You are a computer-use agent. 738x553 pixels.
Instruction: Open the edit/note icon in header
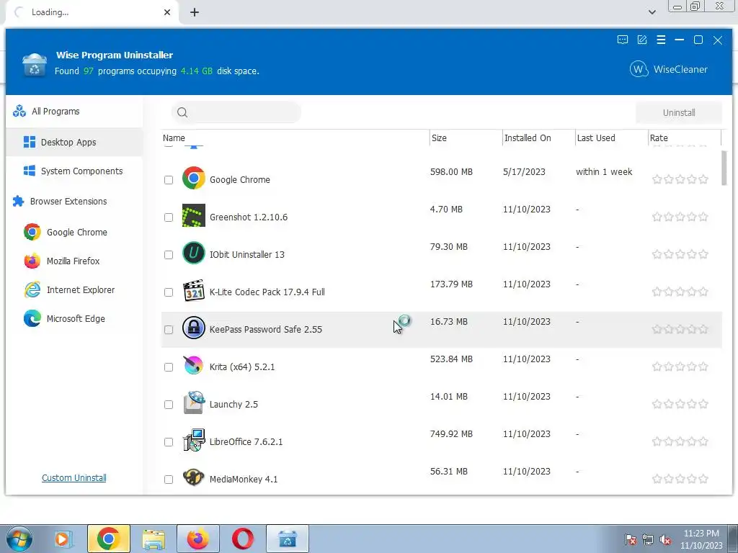coord(642,40)
